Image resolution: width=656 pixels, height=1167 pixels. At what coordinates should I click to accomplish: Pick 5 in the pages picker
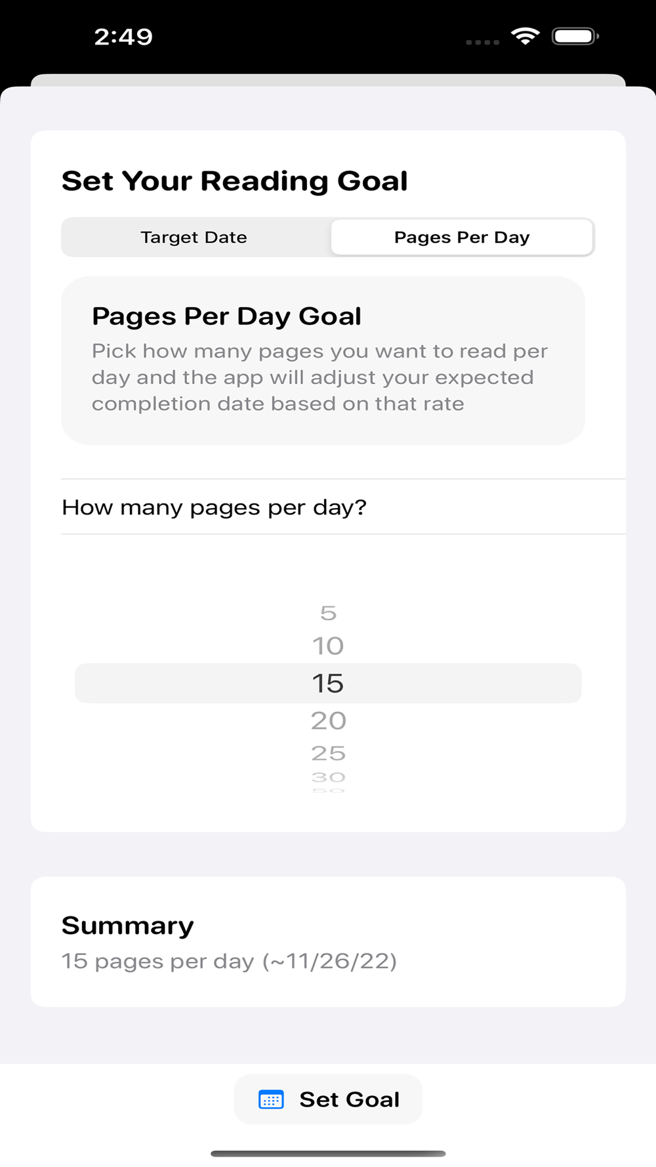pyautogui.click(x=328, y=613)
